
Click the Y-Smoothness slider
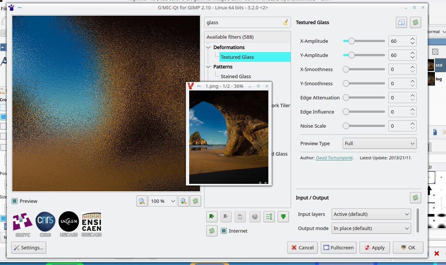(364, 83)
